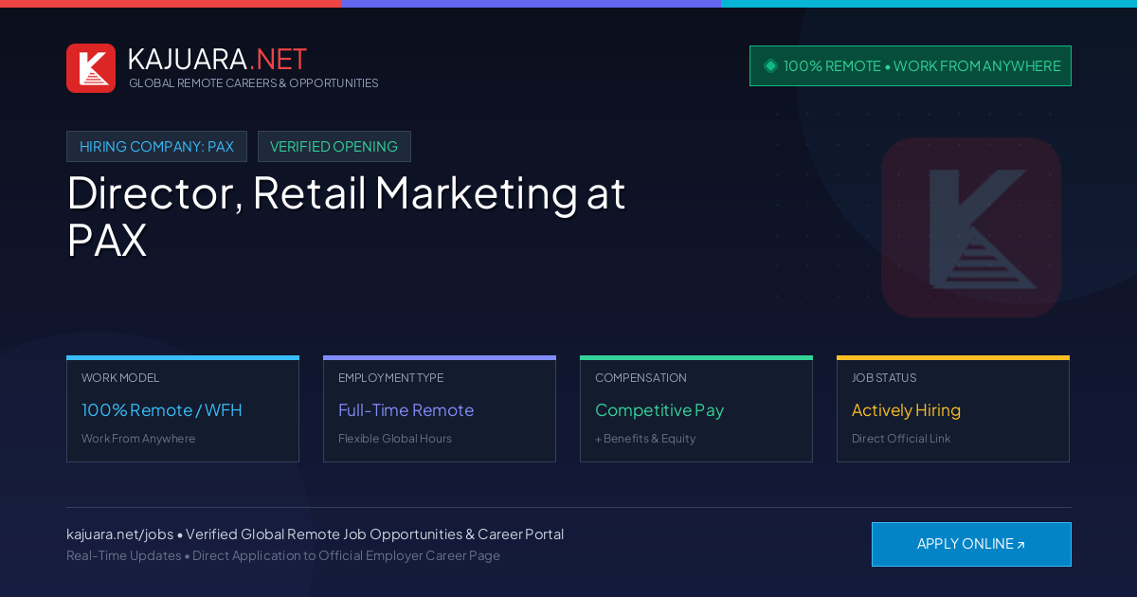Select the 100% Remote Work From Anywhere badge
The image size is (1137, 597).
pos(911,66)
